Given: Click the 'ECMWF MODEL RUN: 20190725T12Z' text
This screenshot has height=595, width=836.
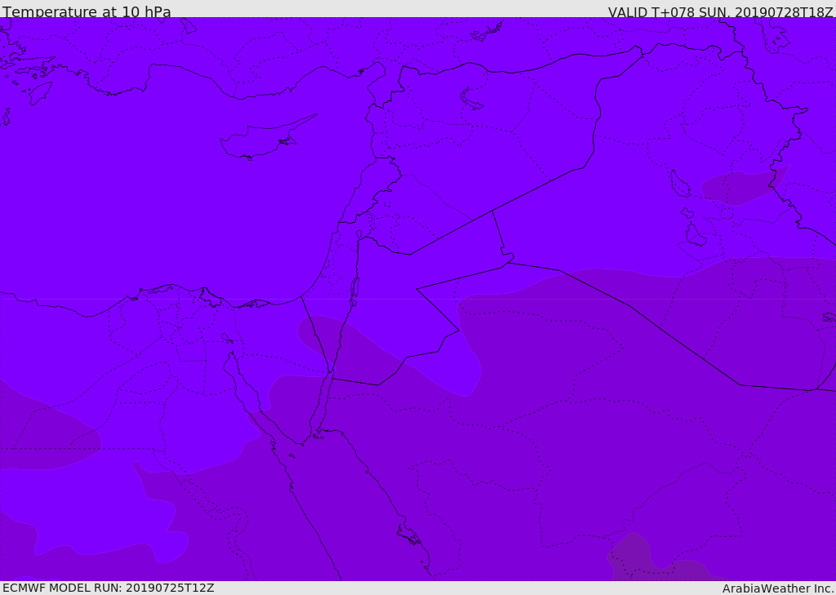Looking at the screenshot, I should pos(109,588).
